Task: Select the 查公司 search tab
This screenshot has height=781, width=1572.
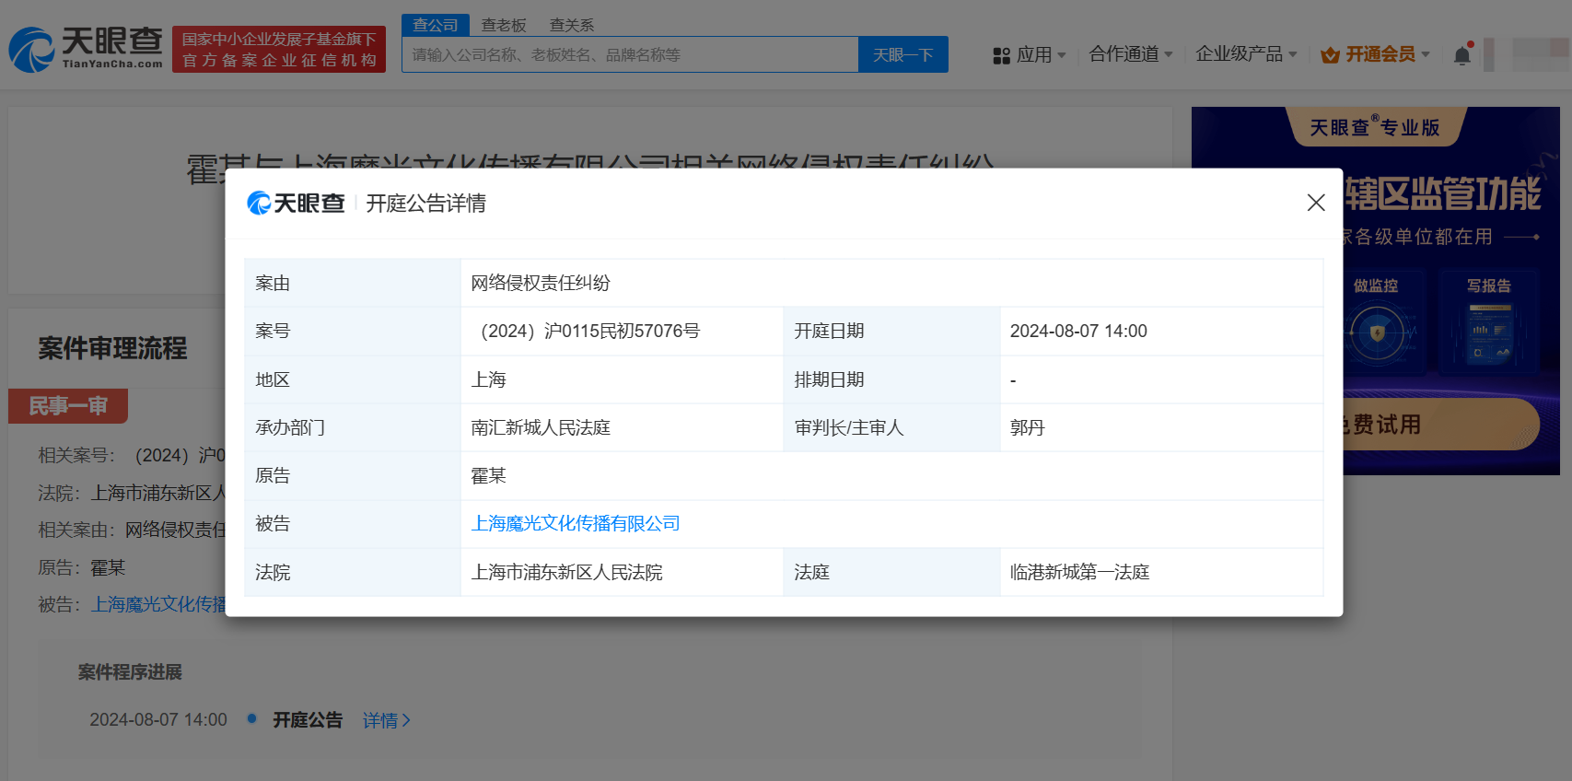Action: coord(436,25)
